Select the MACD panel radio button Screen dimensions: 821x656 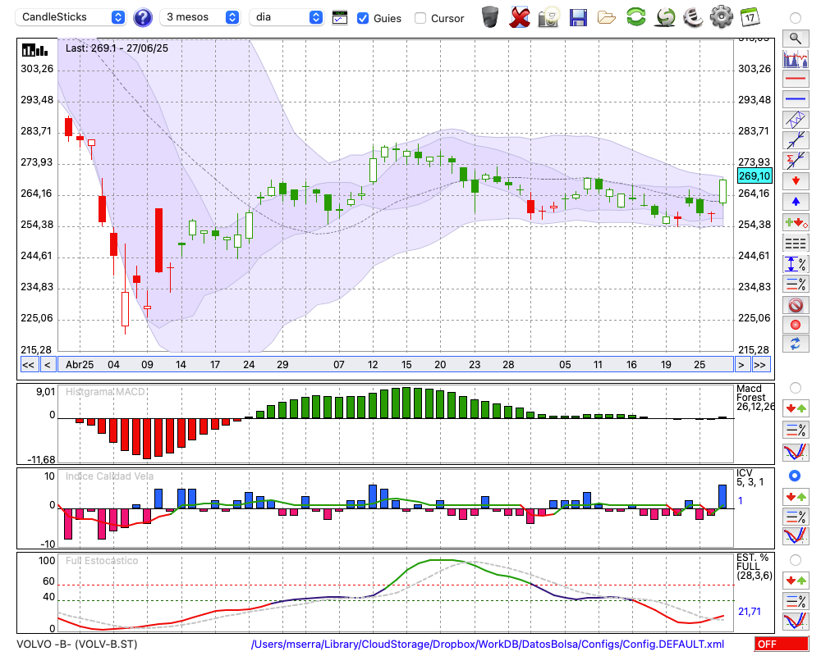(x=796, y=388)
